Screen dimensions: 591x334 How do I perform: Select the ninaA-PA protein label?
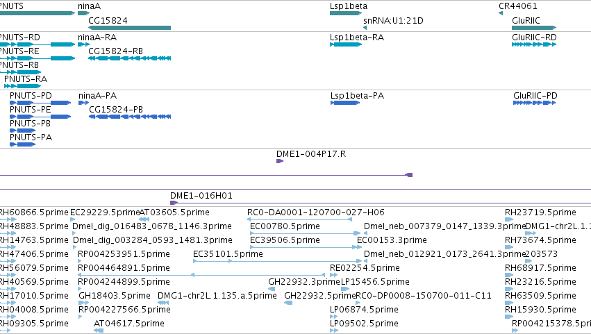98,96
